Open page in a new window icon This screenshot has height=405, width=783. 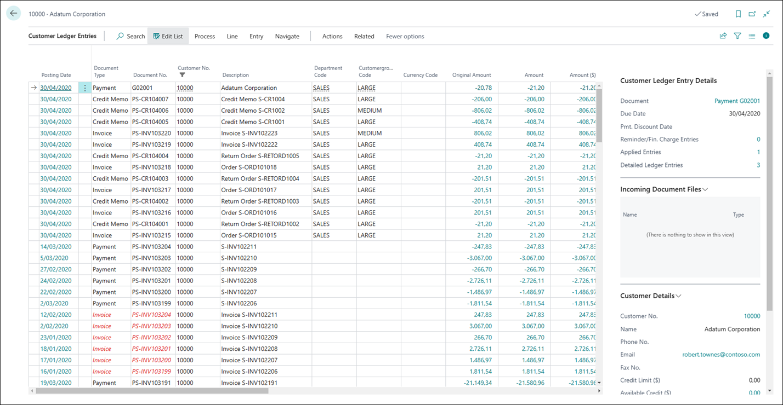coord(752,14)
